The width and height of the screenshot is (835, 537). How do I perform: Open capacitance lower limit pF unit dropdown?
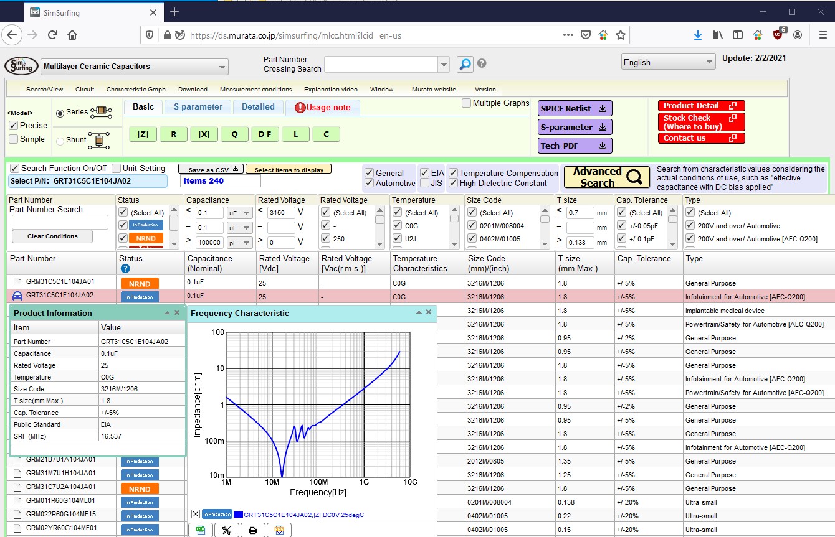tap(240, 242)
